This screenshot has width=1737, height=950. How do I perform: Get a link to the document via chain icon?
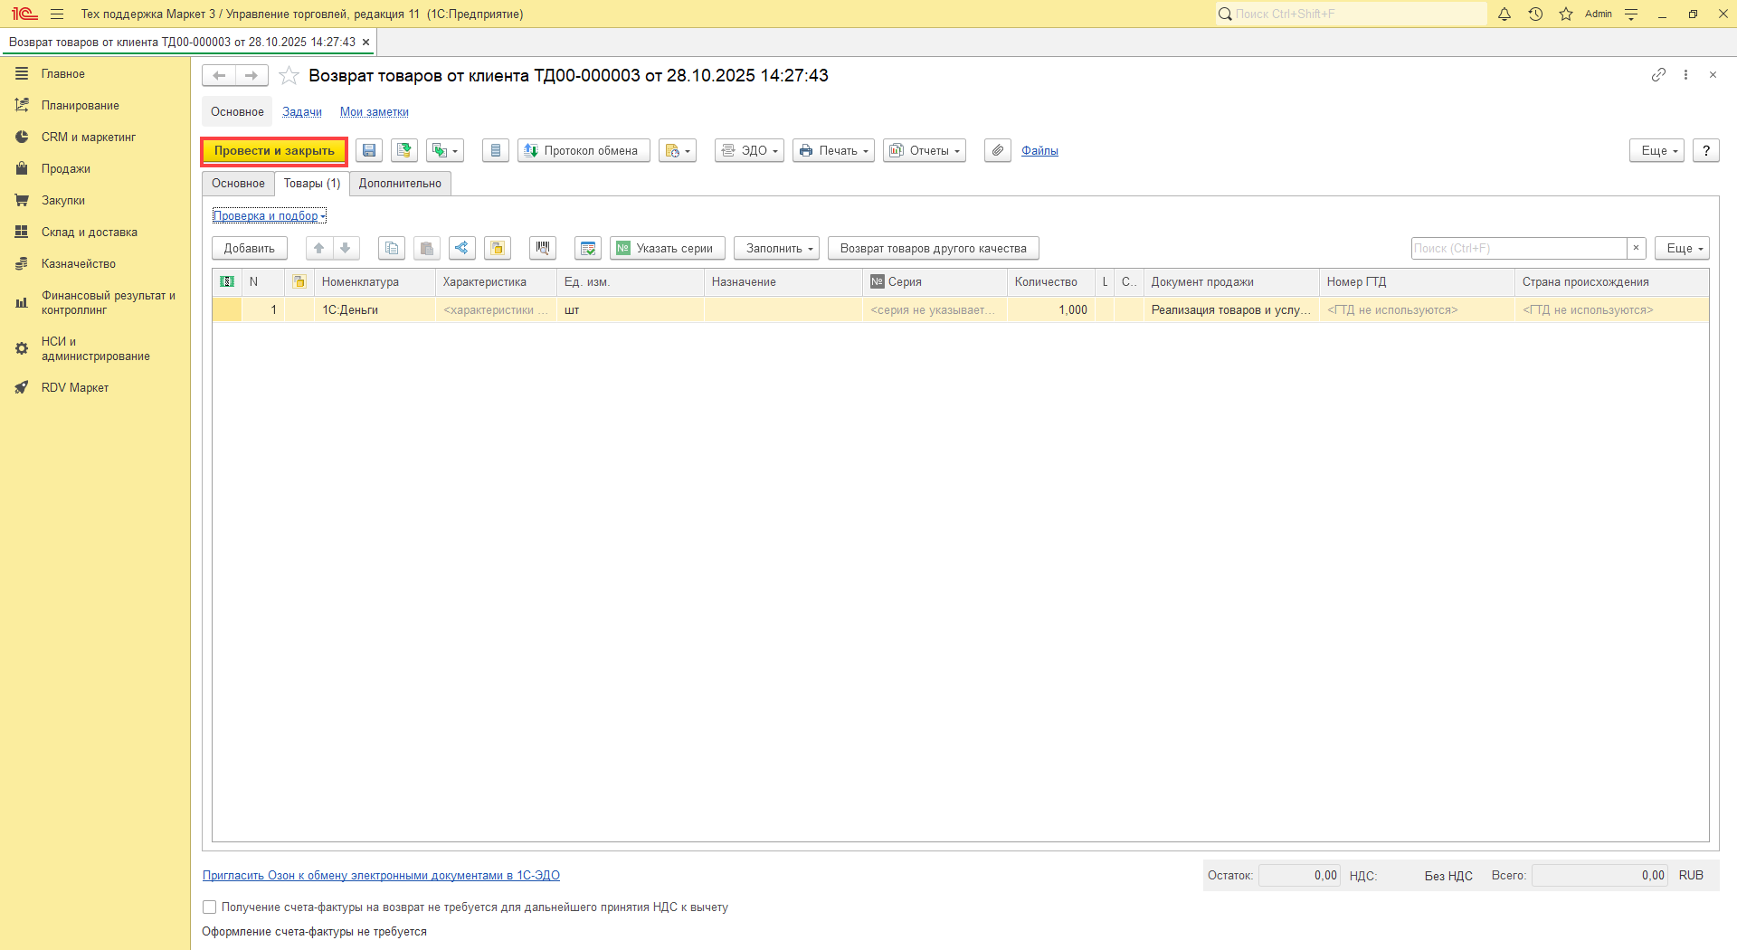pyautogui.click(x=1658, y=75)
